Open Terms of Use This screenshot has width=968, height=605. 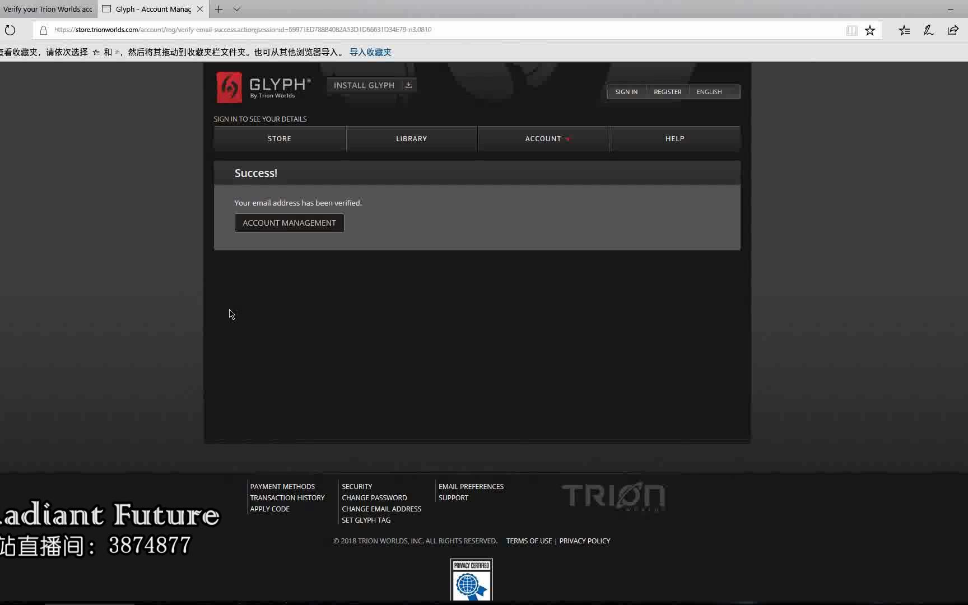point(529,541)
